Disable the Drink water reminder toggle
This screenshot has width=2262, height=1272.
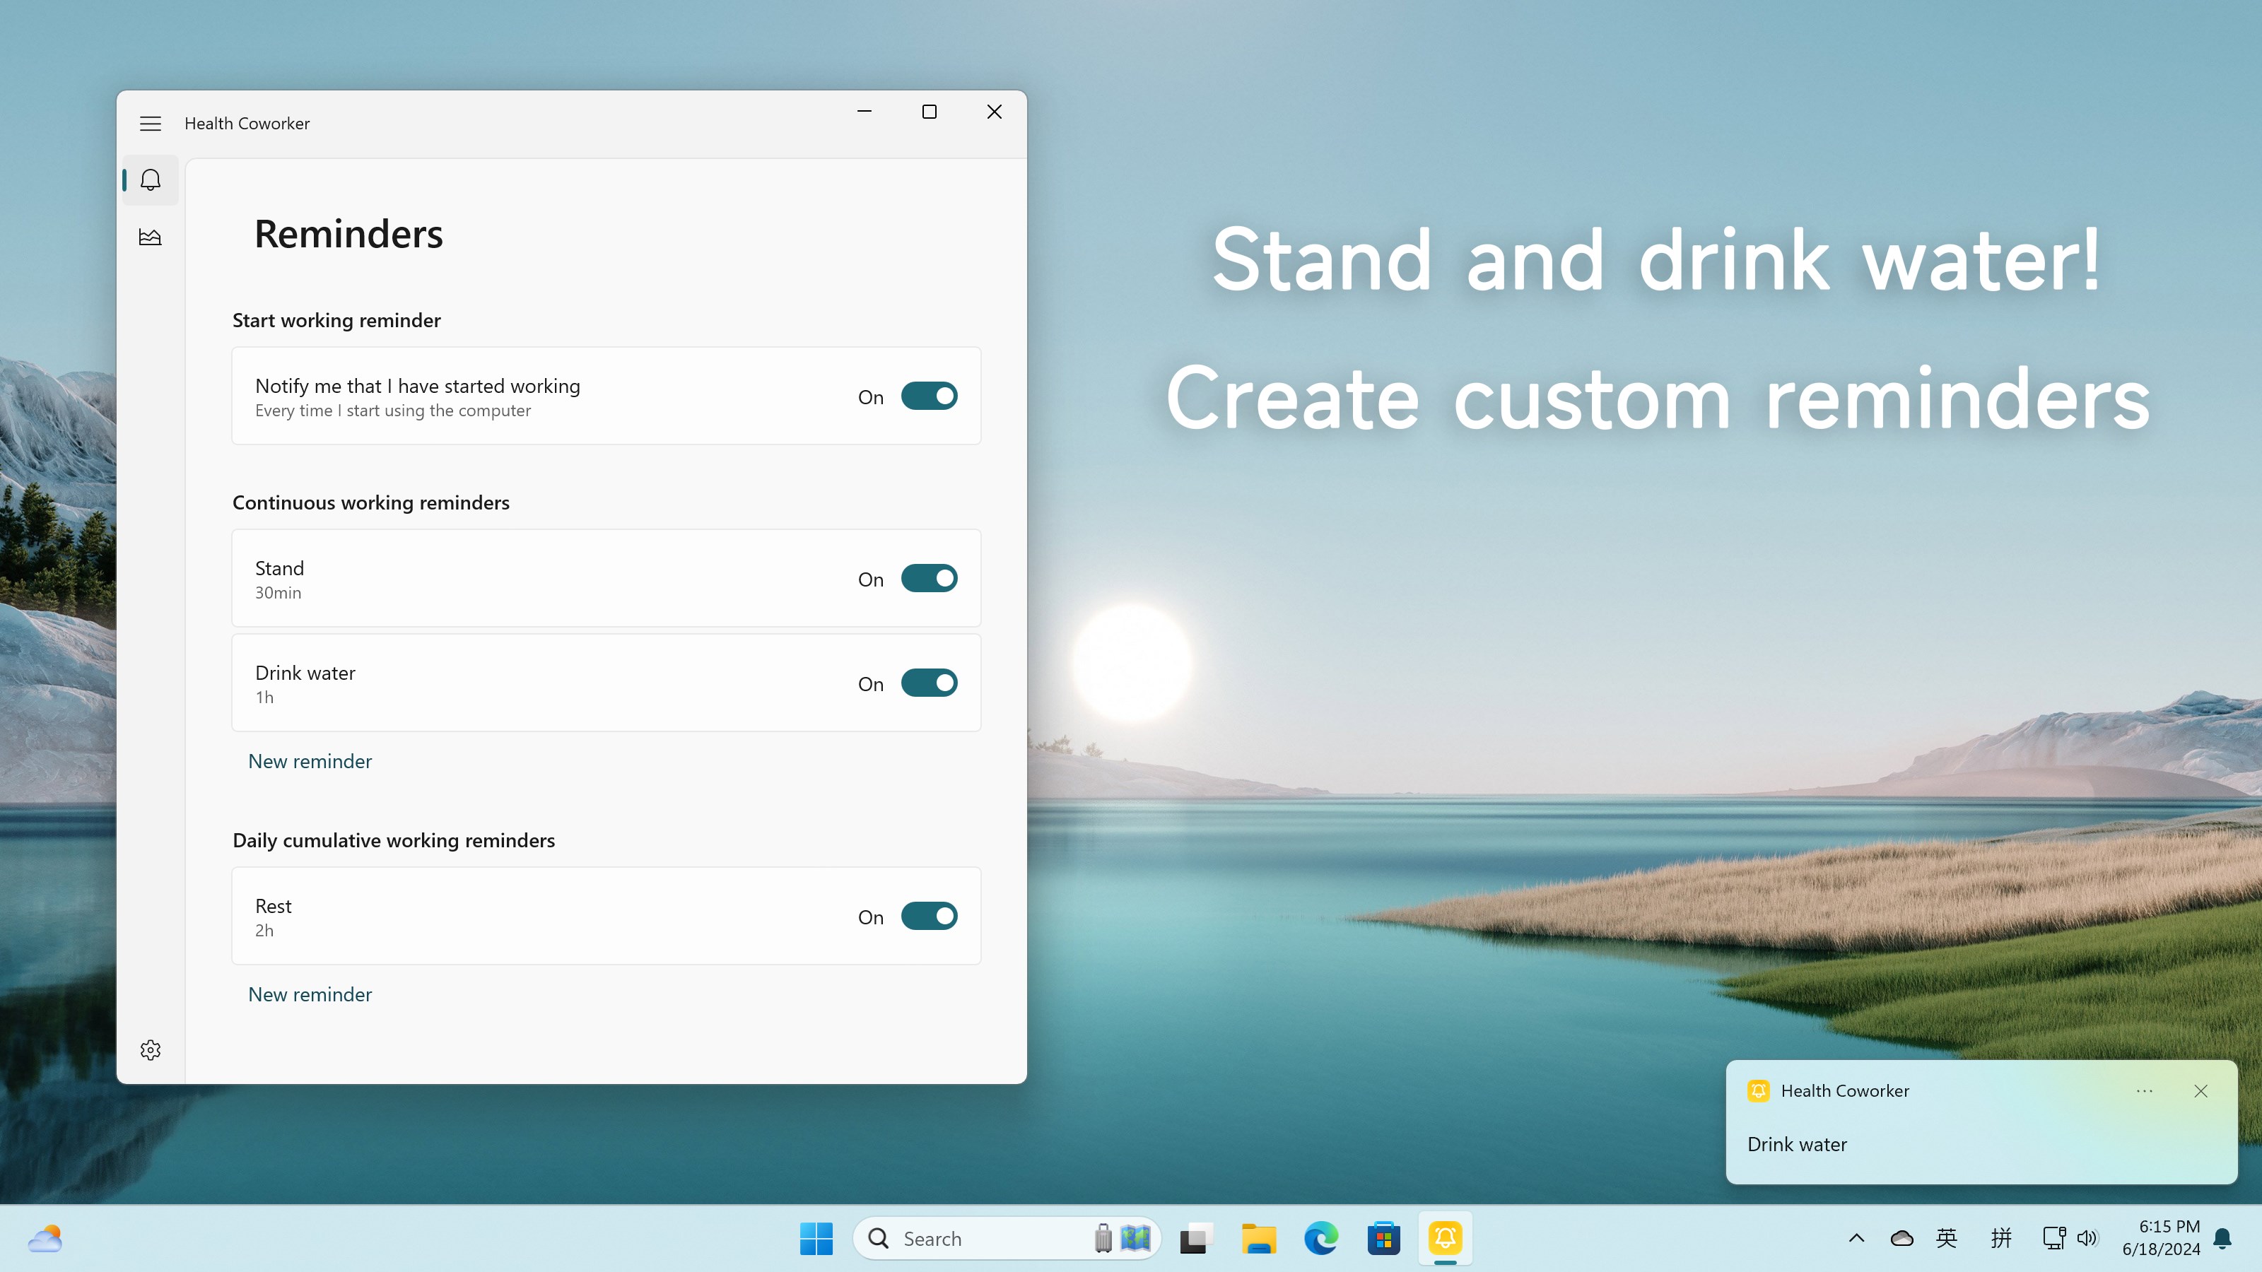[x=929, y=683]
